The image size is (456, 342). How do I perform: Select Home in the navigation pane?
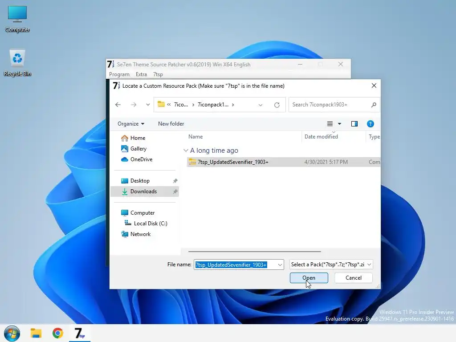tap(138, 138)
